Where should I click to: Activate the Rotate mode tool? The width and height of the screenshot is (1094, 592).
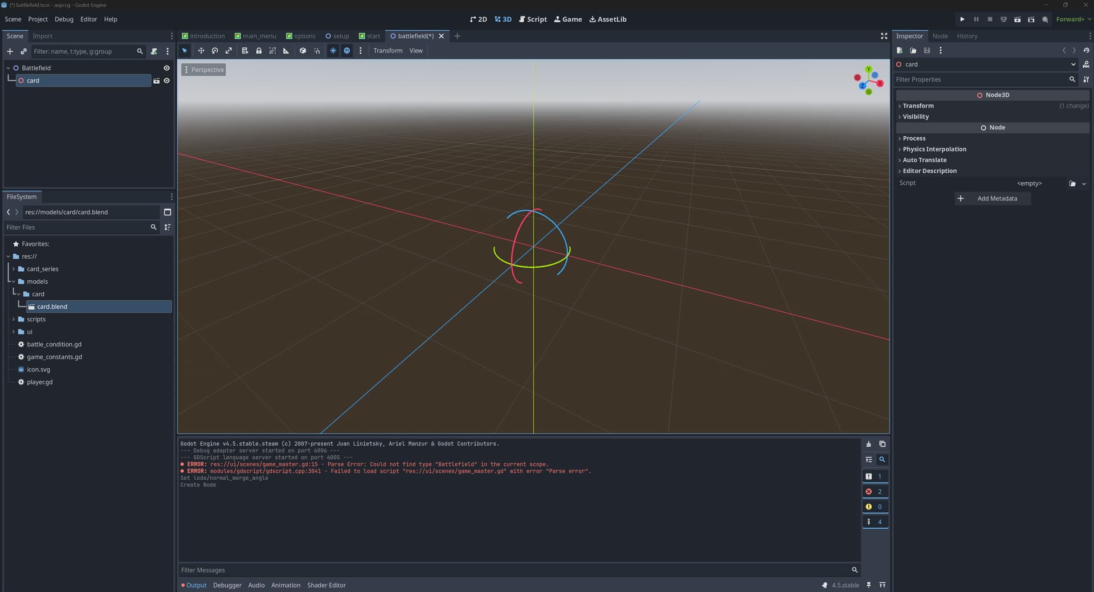tap(215, 51)
